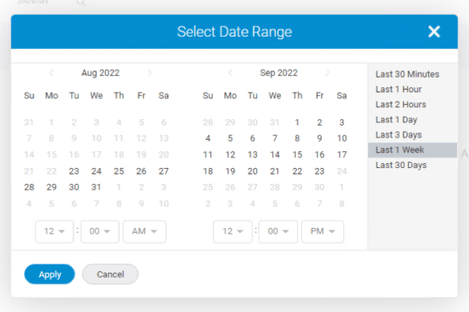Close the Select Date Range dialog

[434, 32]
